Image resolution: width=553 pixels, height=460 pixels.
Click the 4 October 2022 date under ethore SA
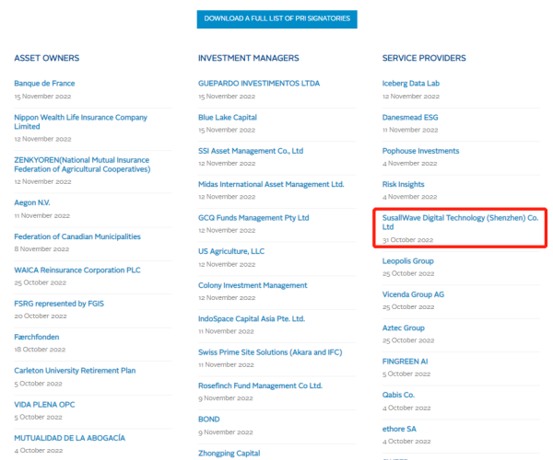[x=406, y=442]
